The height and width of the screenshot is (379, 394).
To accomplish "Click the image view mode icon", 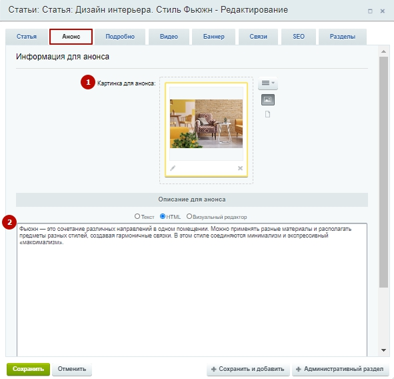I will (x=268, y=99).
